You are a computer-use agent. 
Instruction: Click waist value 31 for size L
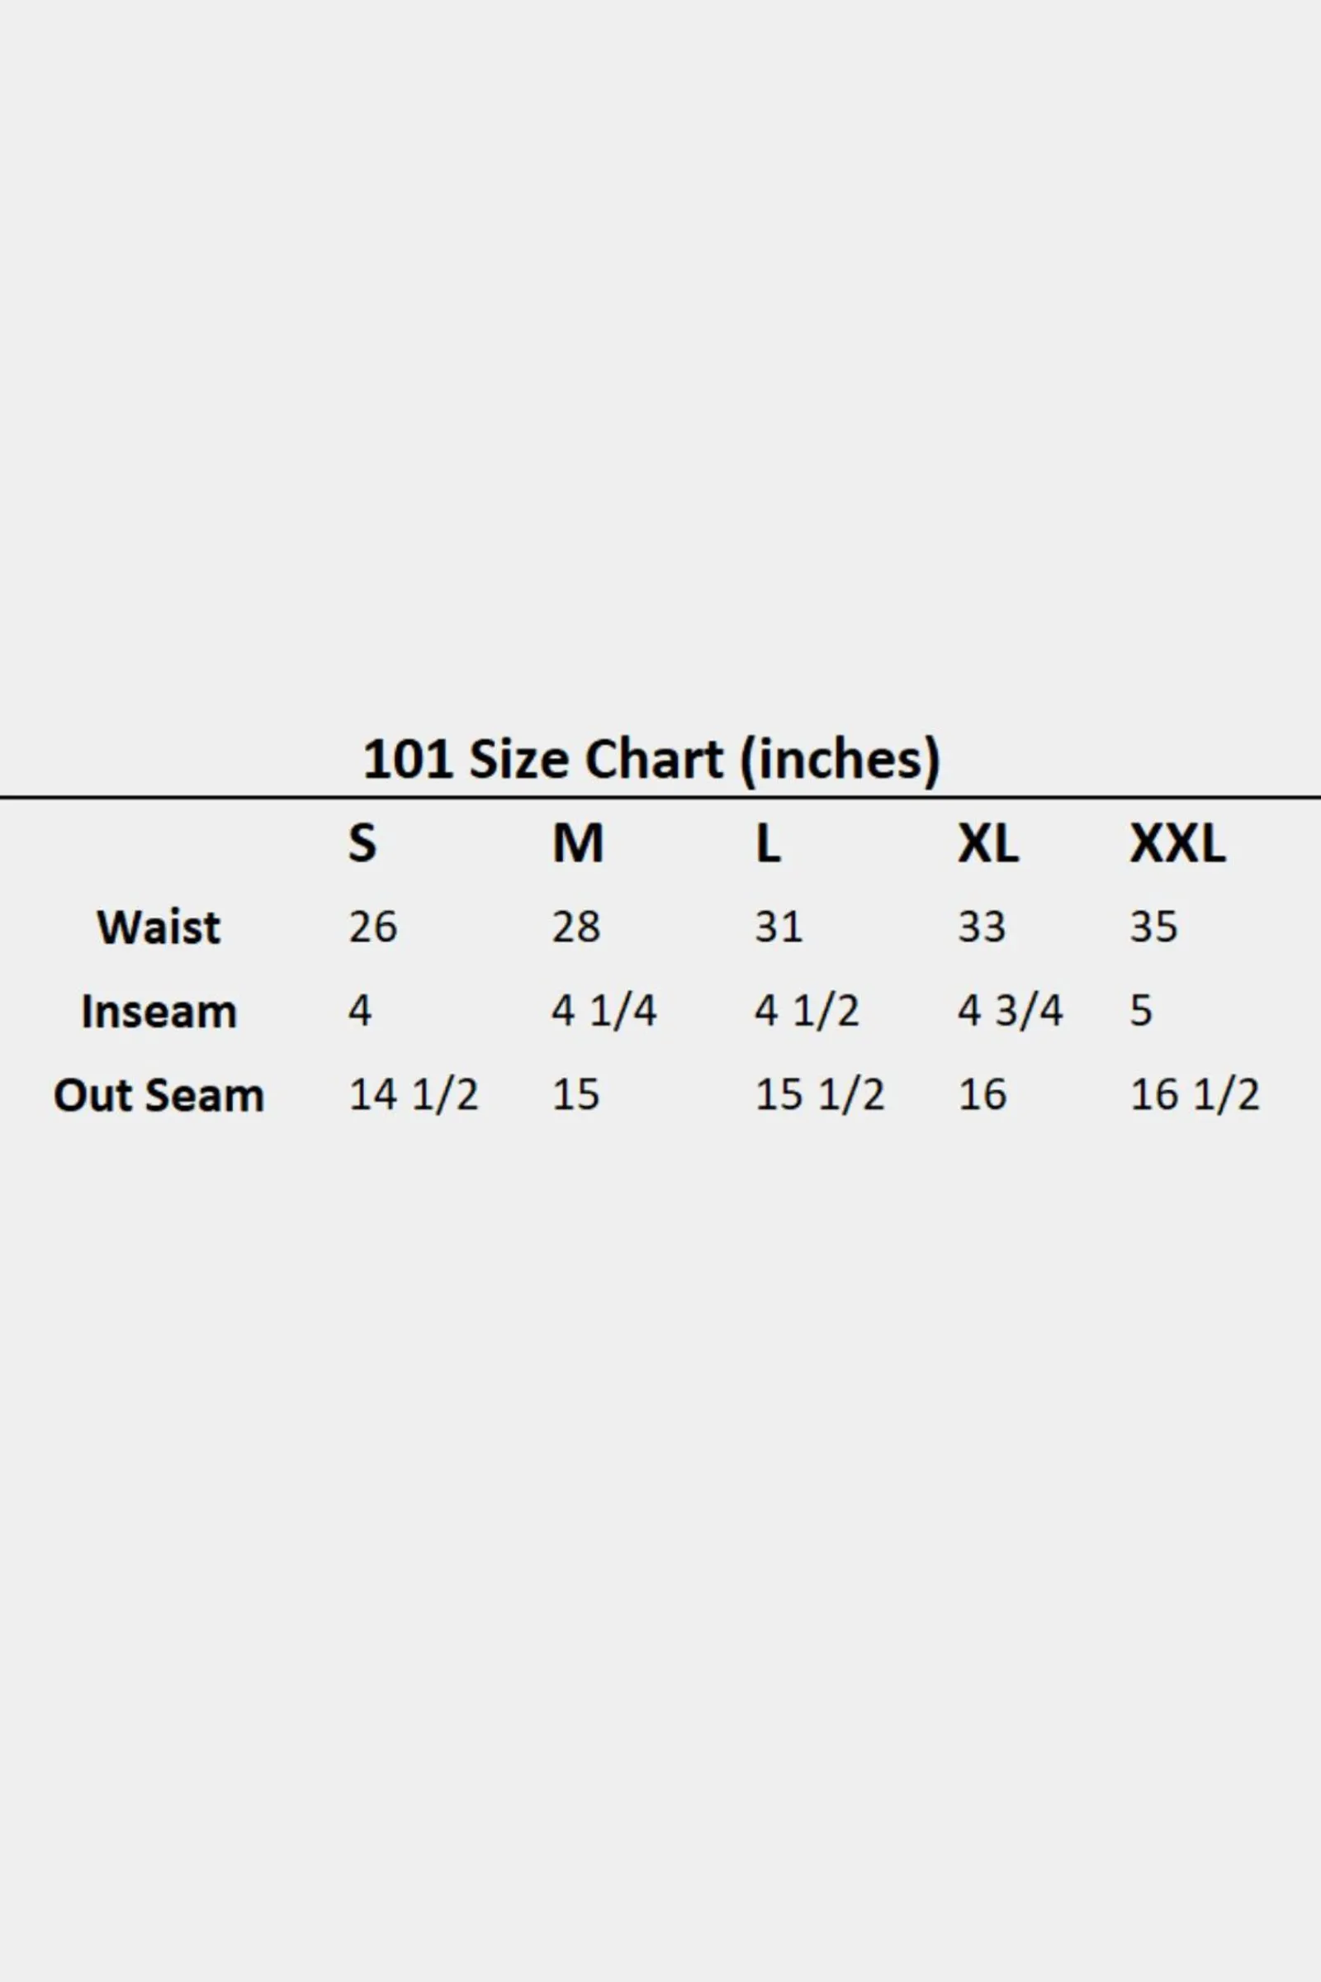coord(779,927)
